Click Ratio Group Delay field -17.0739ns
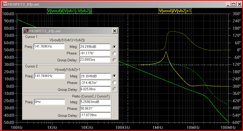Image resolution: width=243 pixels, height=131 pixels. [95, 115]
